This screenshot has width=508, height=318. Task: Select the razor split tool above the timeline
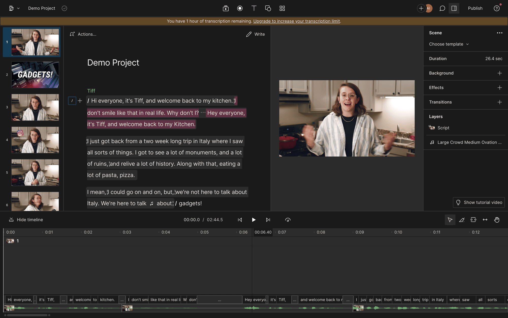[x=462, y=220]
